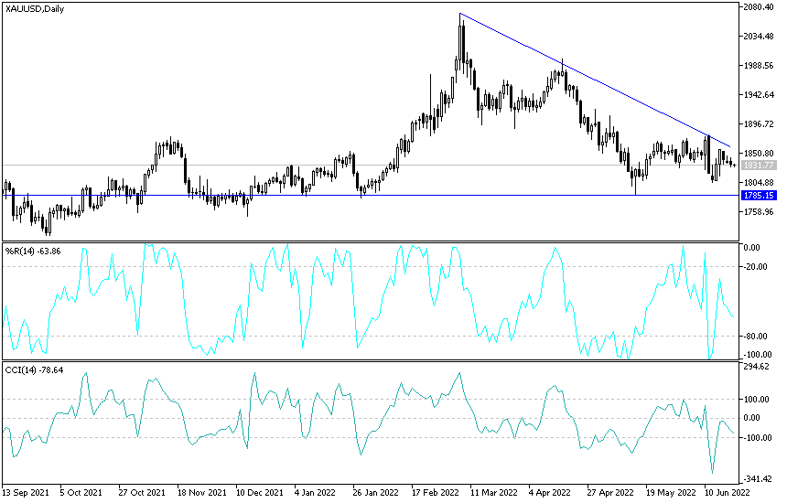Click the 19 May 2022 date label

pyautogui.click(x=671, y=492)
